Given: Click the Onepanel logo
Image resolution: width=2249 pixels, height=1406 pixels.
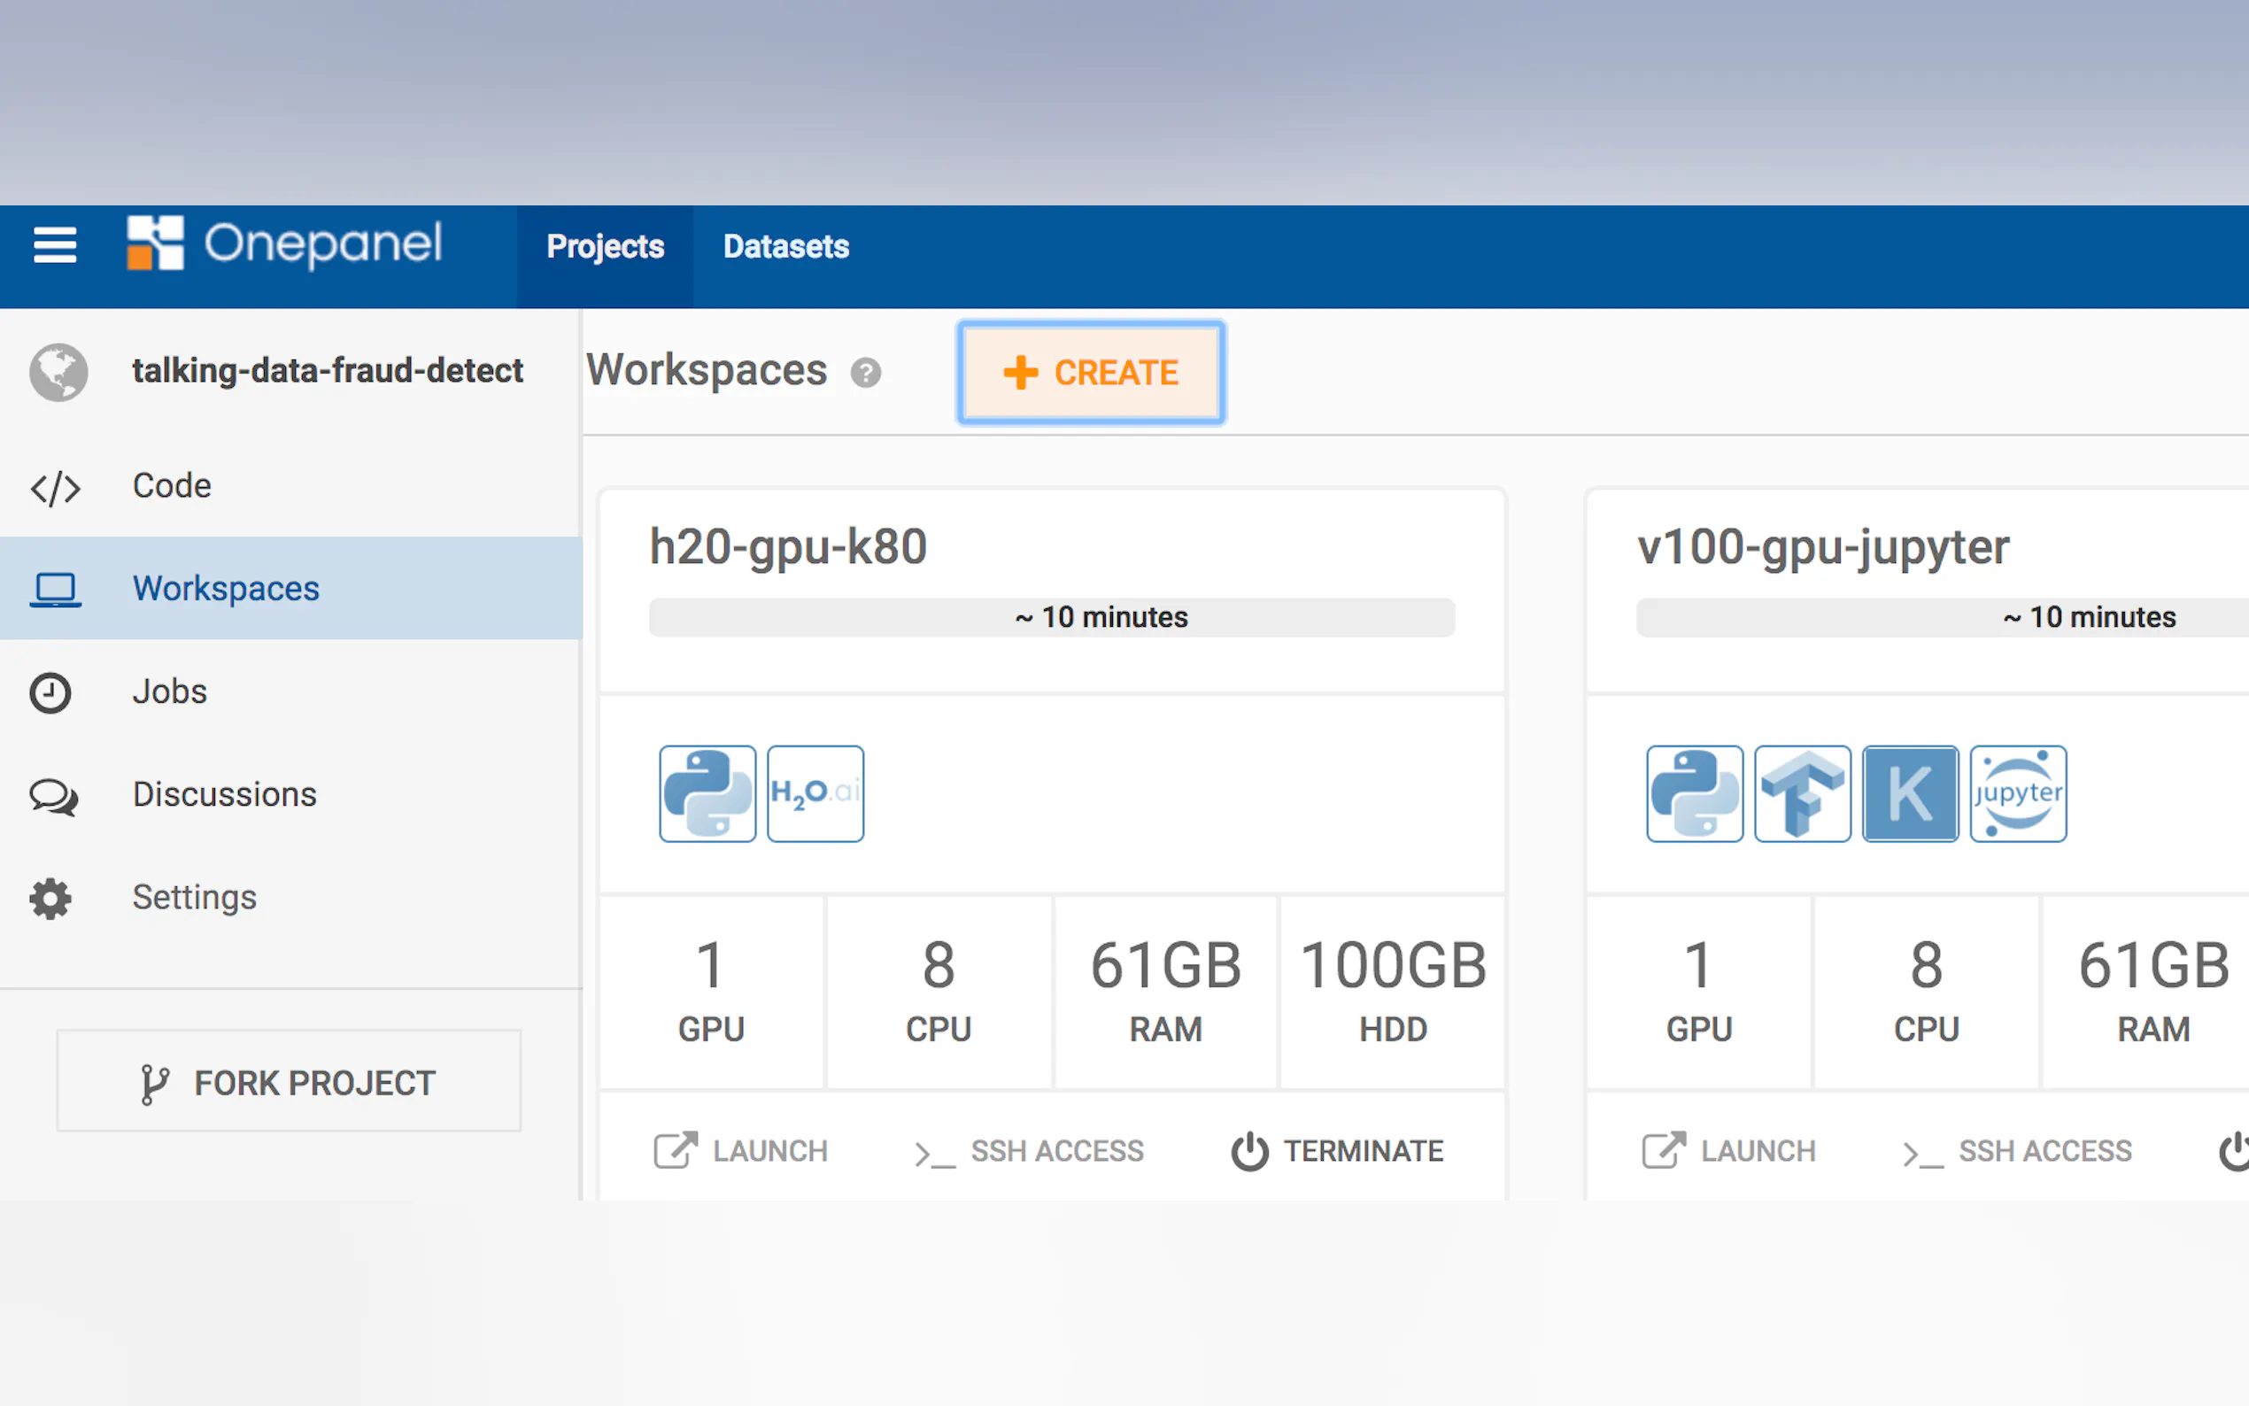Looking at the screenshot, I should point(284,243).
